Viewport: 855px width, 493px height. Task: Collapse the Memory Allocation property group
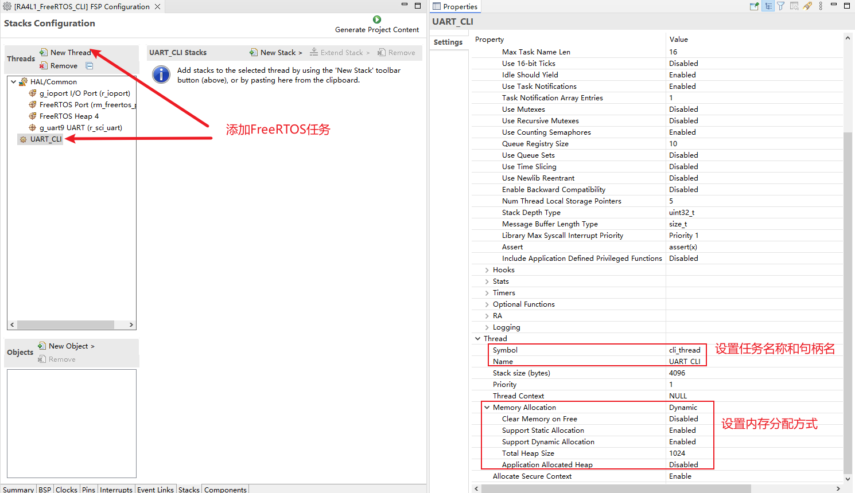point(487,408)
